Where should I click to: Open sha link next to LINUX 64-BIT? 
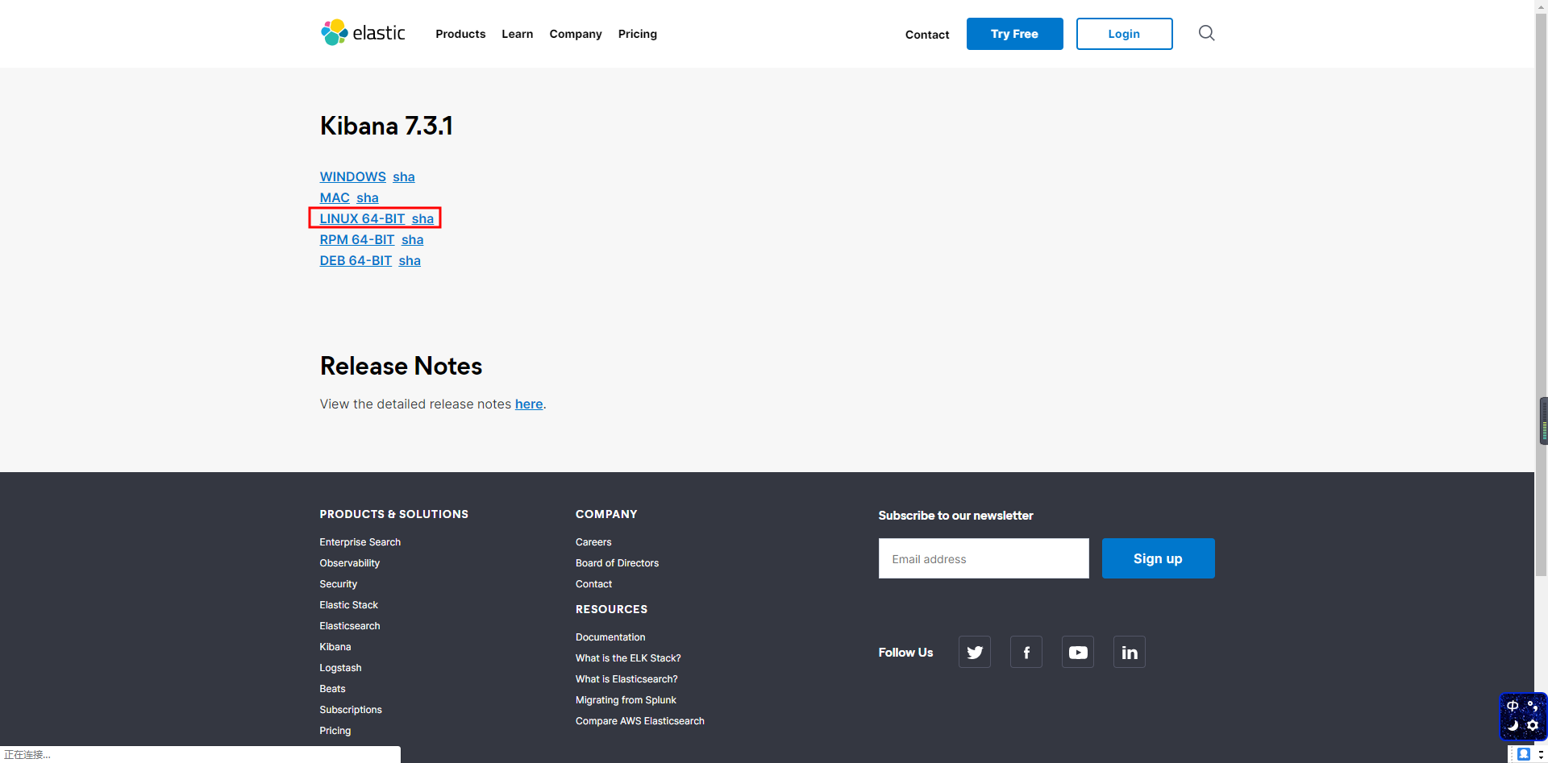(422, 218)
